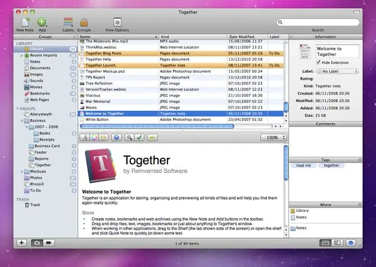Sort by the Date Modified column header
The width and height of the screenshot is (376, 267).
pyautogui.click(x=248, y=37)
